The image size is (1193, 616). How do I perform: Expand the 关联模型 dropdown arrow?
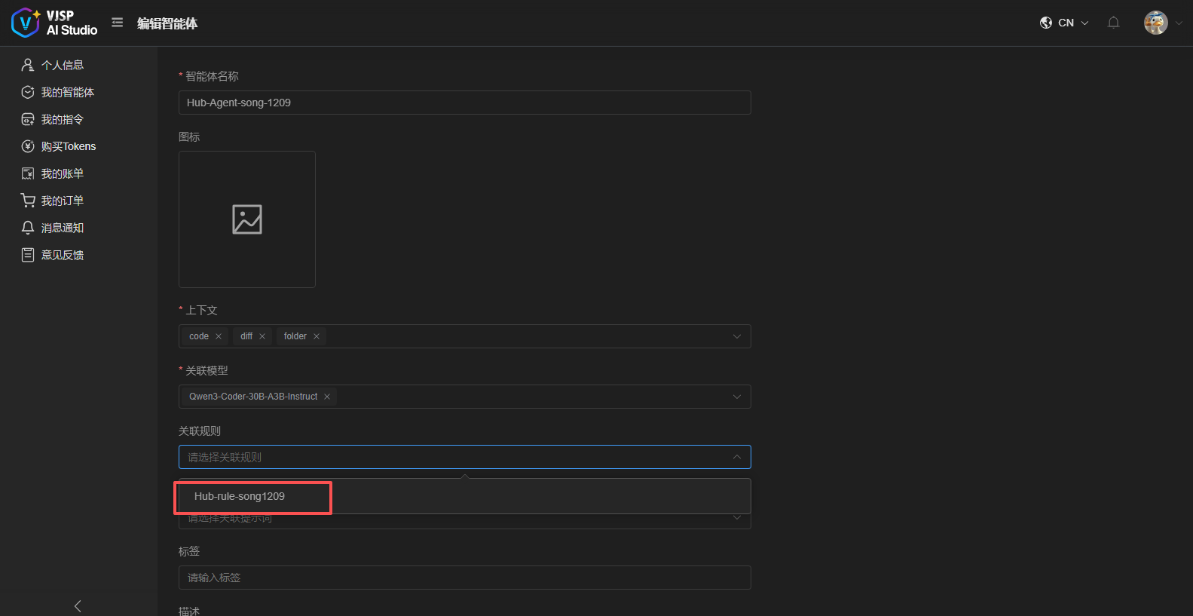[x=736, y=397]
